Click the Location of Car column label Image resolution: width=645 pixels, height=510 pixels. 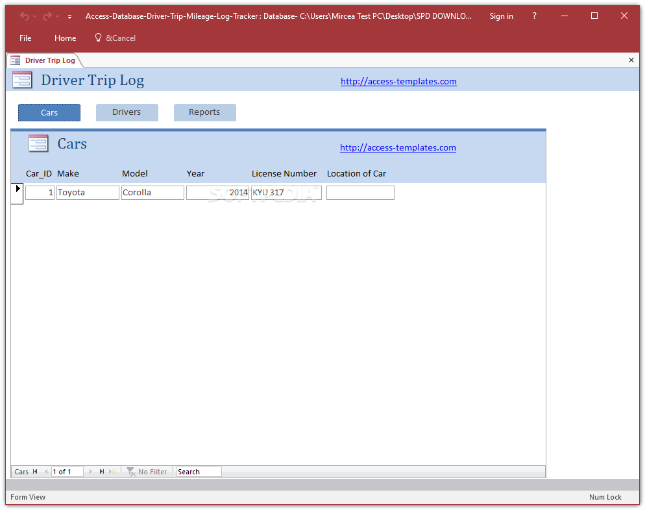tap(357, 173)
